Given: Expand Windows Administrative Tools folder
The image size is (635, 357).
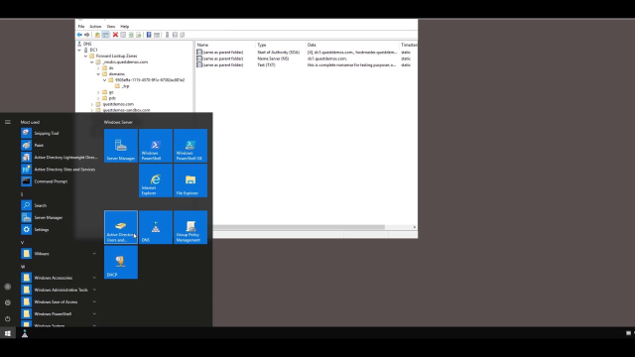Looking at the screenshot, I should tap(94, 290).
